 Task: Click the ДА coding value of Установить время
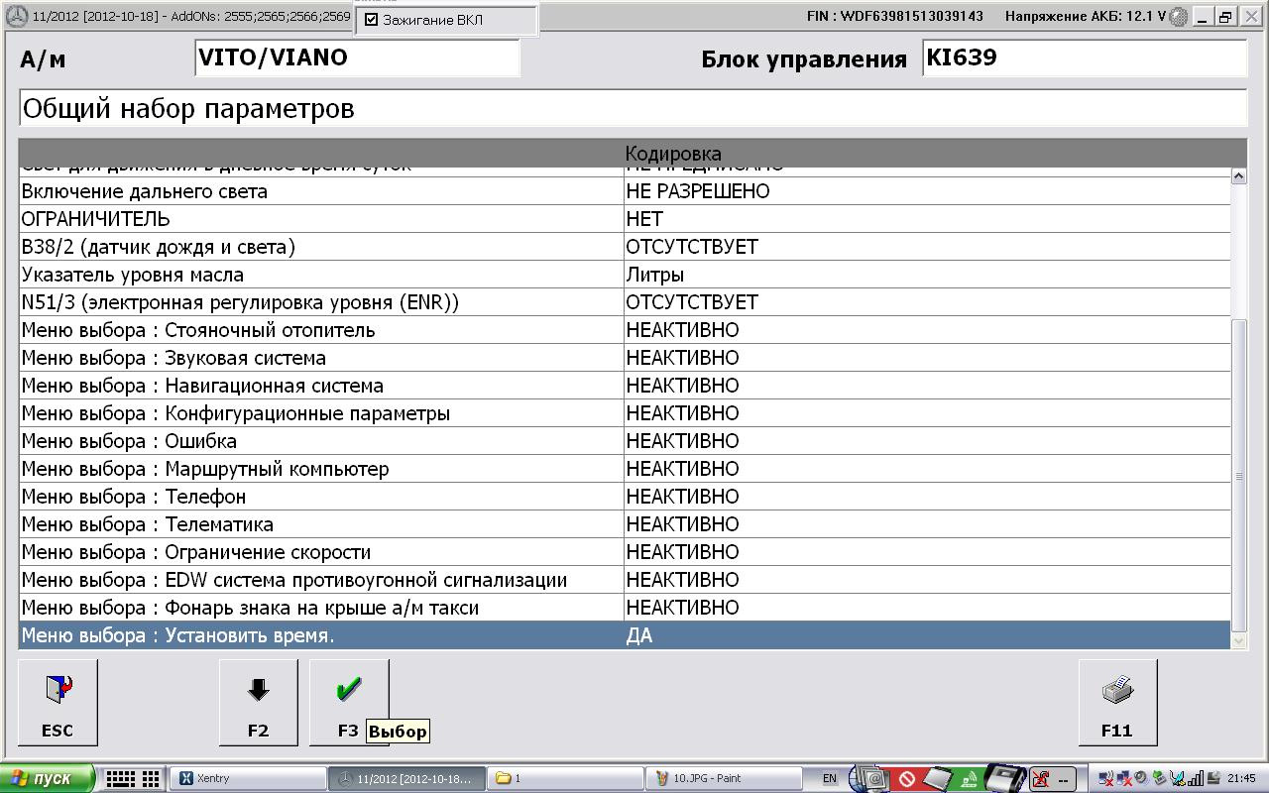coord(639,635)
